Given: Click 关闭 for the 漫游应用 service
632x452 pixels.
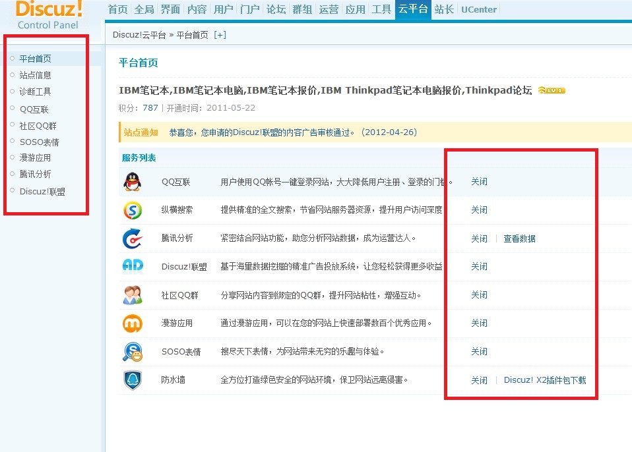Looking at the screenshot, I should 479,324.
